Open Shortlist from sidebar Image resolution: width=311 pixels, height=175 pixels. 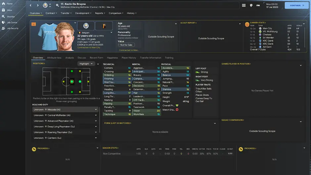point(8,17)
